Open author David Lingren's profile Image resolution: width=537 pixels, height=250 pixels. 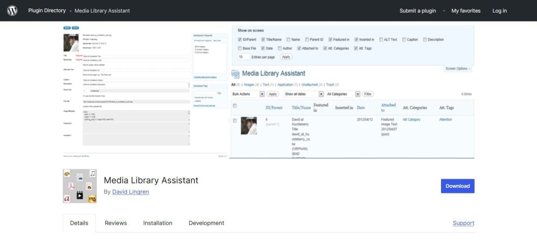(x=131, y=192)
